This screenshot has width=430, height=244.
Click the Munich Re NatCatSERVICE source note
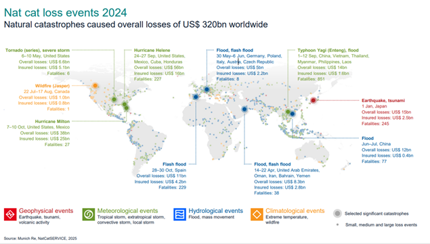coord(41,239)
